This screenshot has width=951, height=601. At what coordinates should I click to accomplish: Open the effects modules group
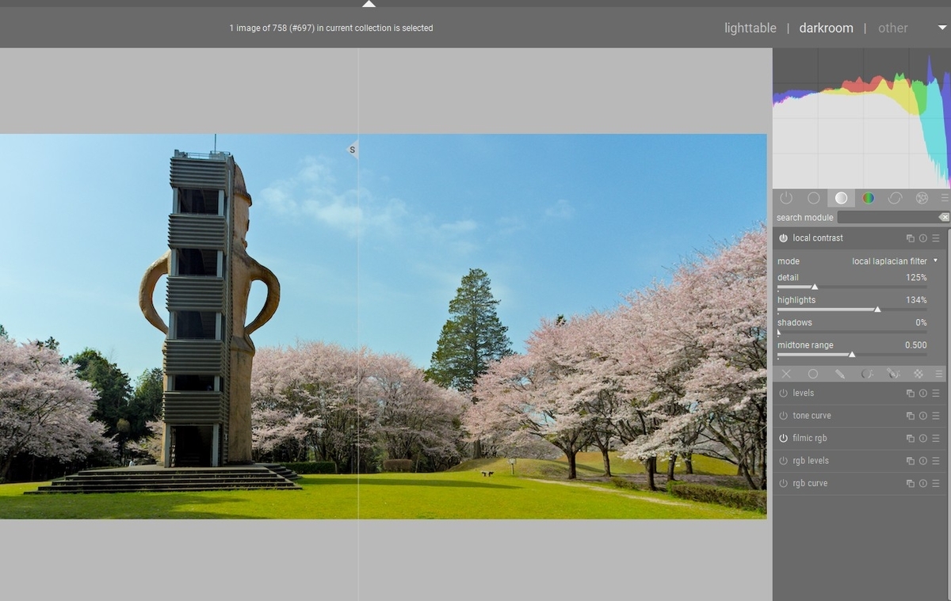pyautogui.click(x=922, y=198)
